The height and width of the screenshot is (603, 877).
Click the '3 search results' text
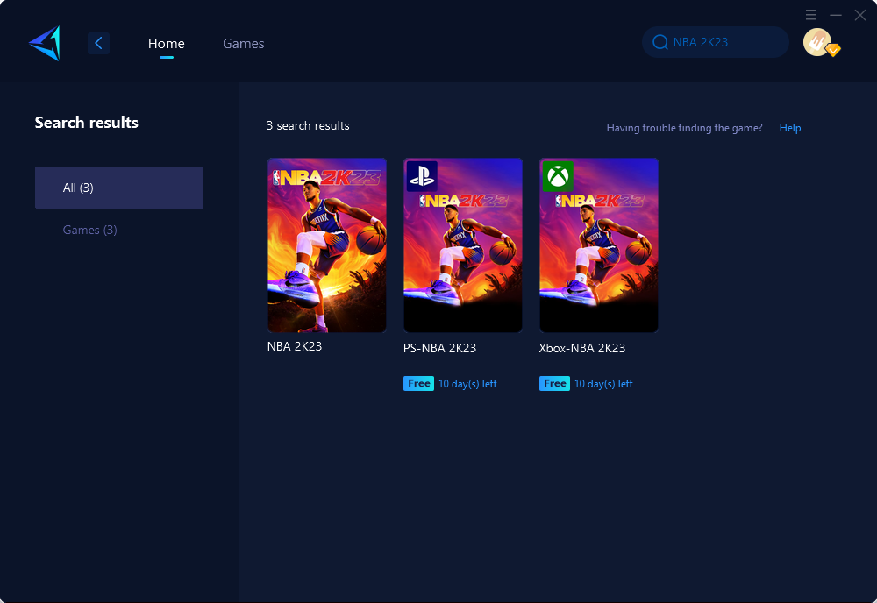pos(308,125)
